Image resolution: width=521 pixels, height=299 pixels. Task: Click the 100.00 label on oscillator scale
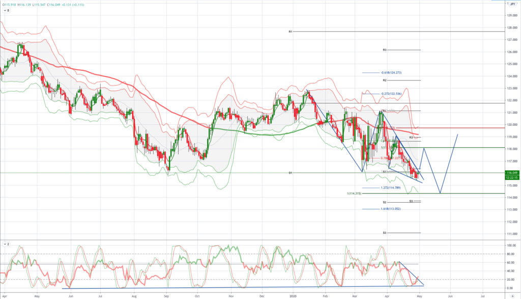click(510, 245)
